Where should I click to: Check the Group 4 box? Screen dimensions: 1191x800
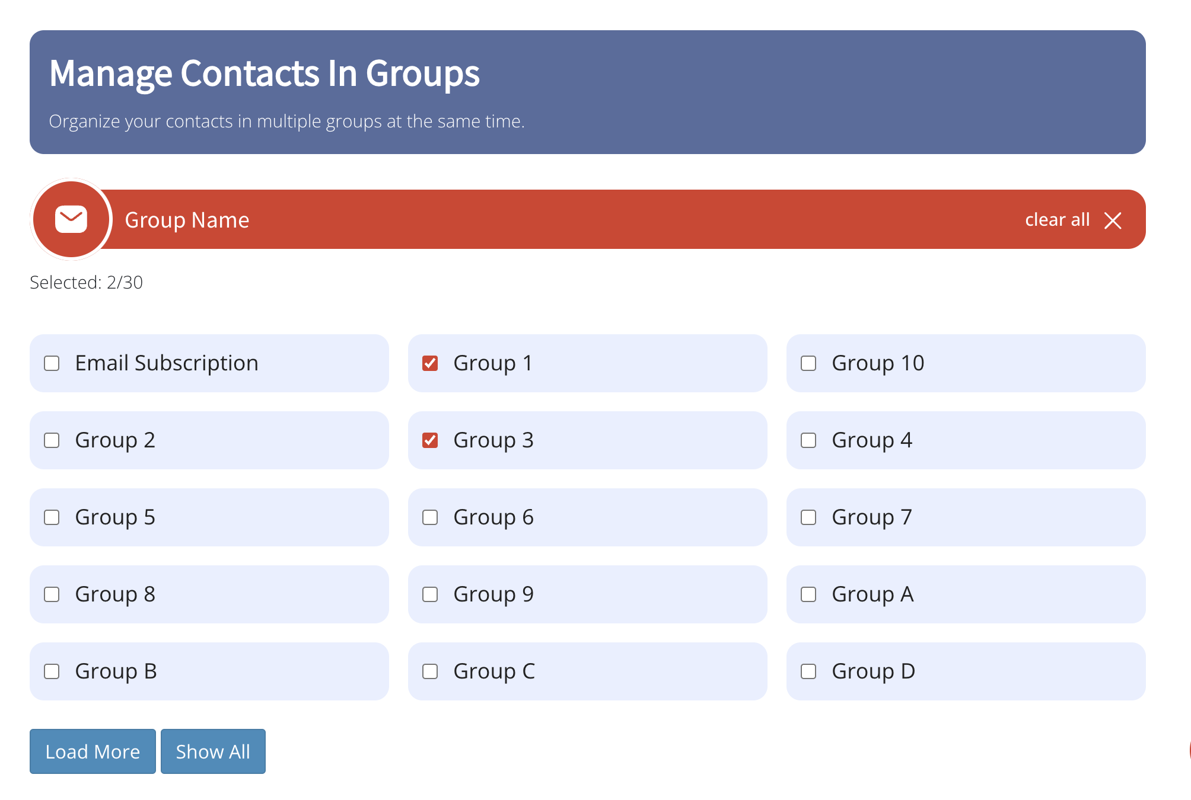[808, 440]
